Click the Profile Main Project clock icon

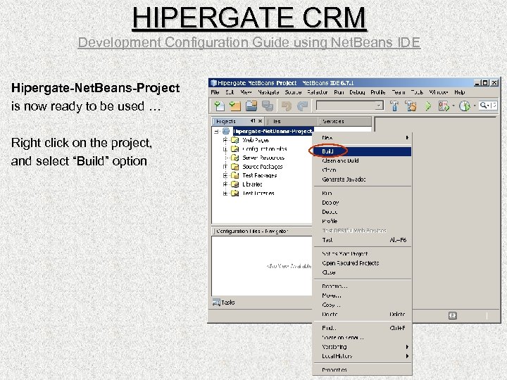[465, 106]
